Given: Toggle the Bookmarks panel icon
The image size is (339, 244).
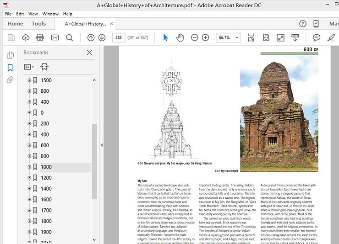Looking at the screenshot, I should click(x=10, y=68).
